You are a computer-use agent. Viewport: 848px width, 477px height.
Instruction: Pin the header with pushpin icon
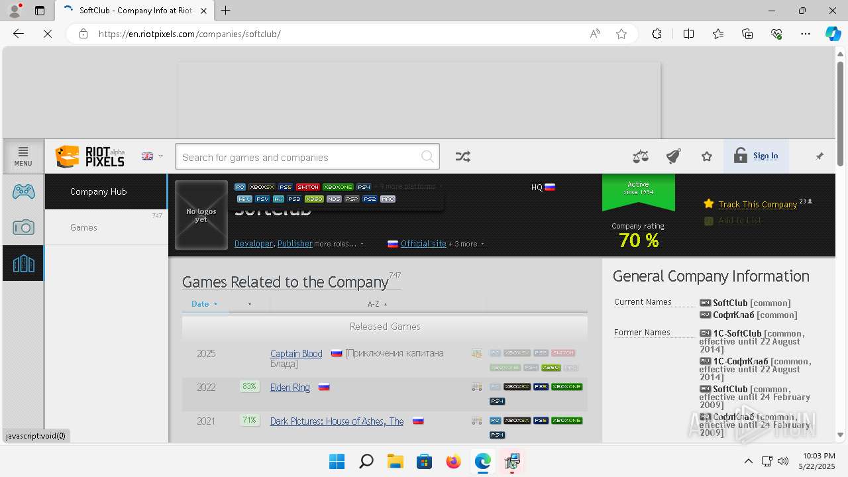click(x=820, y=156)
